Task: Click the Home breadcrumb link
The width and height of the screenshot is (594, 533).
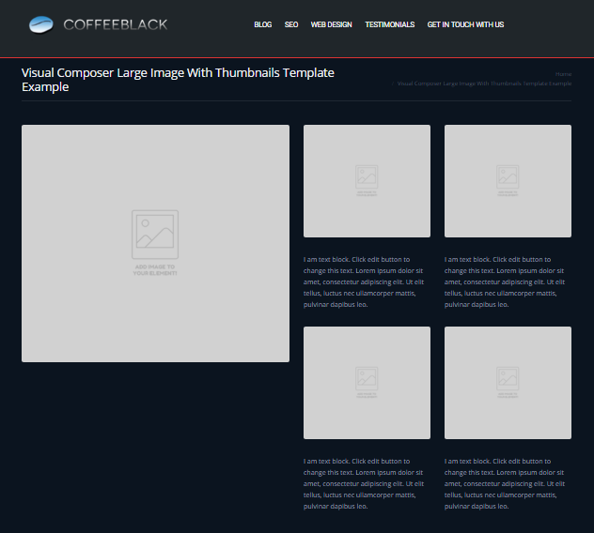Action: [563, 74]
